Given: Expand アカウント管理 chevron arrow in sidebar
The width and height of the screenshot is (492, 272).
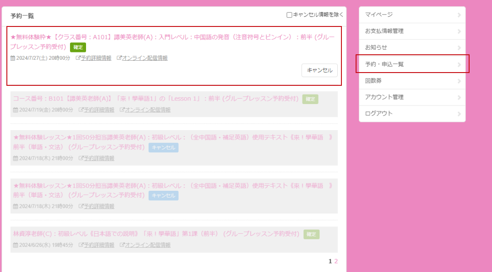Looking at the screenshot, I should coord(459,97).
